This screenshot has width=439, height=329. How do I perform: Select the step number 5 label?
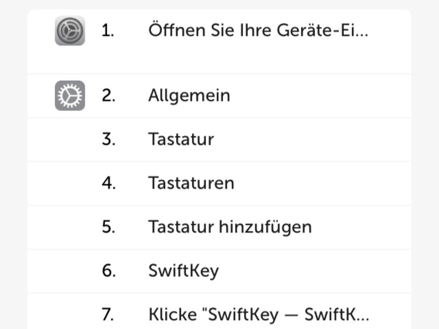108,227
